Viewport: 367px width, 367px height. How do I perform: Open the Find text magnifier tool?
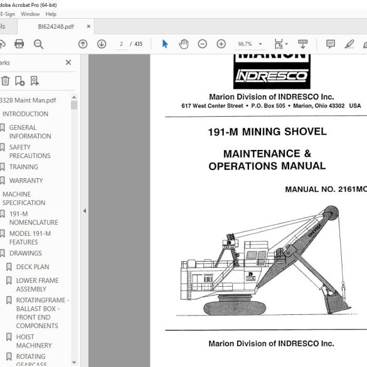coord(38,44)
